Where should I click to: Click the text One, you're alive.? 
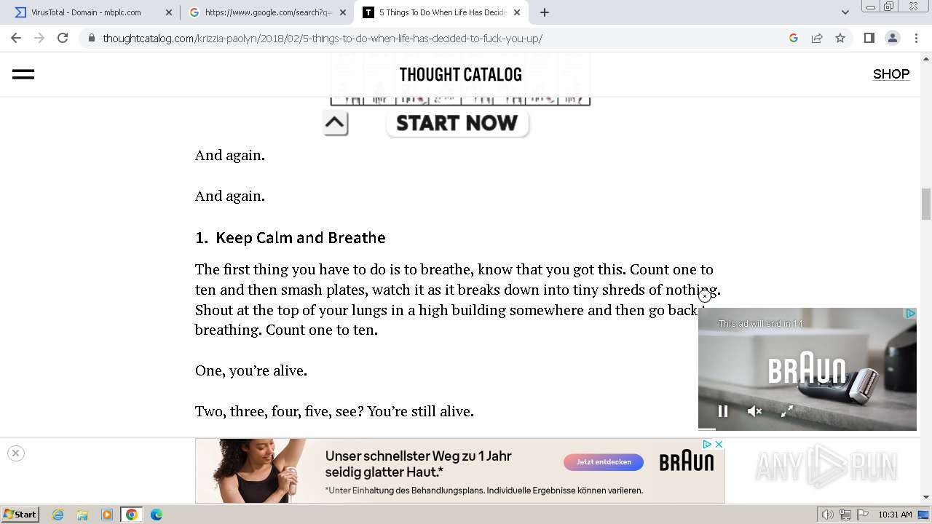251,371
